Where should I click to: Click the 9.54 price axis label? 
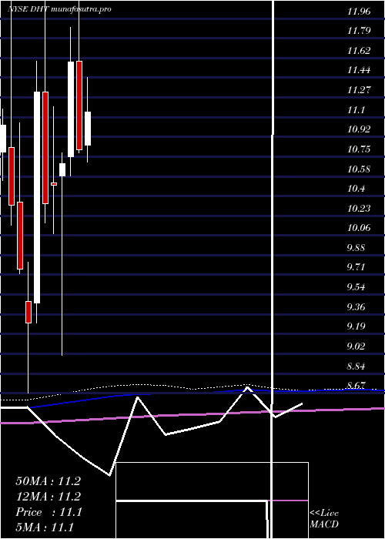coord(356,287)
